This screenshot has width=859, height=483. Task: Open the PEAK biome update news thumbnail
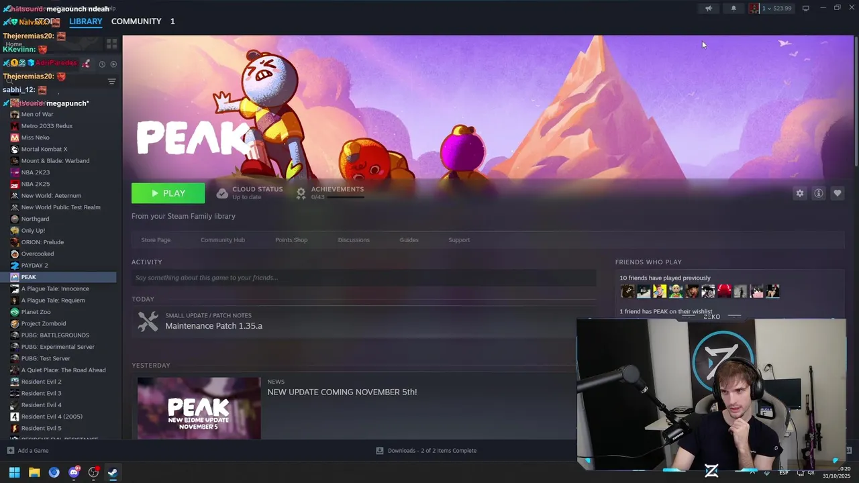click(199, 408)
